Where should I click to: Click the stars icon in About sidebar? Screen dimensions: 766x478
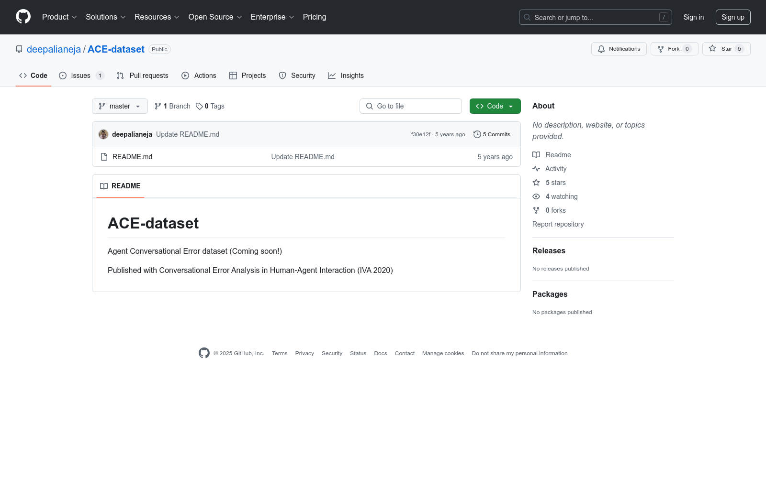click(x=536, y=183)
